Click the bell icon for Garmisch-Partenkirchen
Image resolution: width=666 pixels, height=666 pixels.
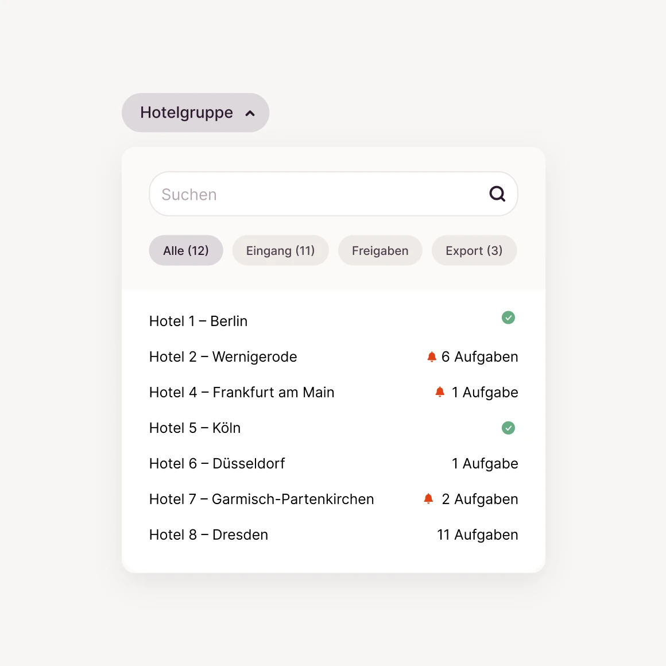[428, 498]
